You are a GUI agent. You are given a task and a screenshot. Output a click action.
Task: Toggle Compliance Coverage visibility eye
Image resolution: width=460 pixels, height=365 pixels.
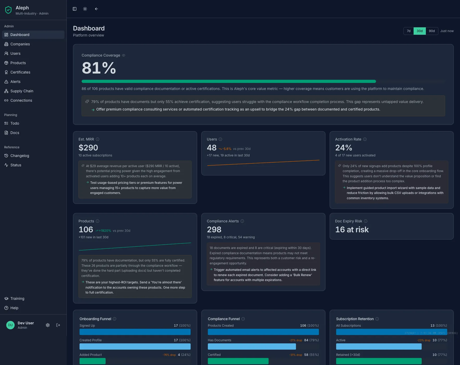pyautogui.click(x=124, y=55)
